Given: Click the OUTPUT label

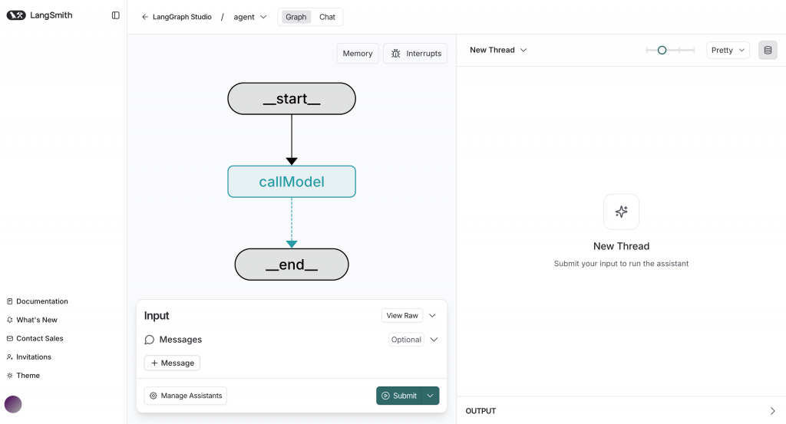Looking at the screenshot, I should pyautogui.click(x=481, y=411).
